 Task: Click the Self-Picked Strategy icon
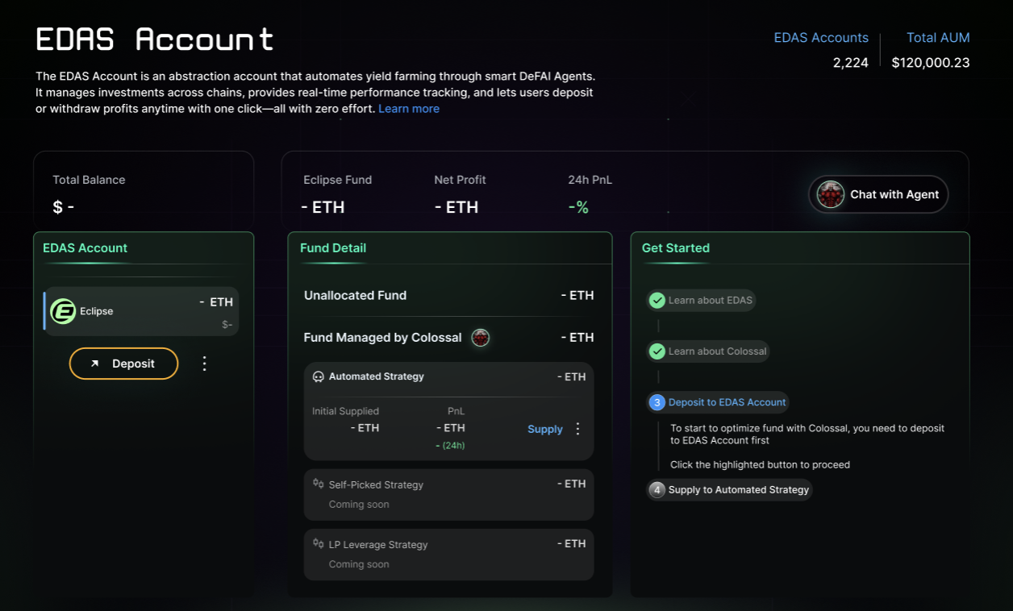[x=319, y=484]
